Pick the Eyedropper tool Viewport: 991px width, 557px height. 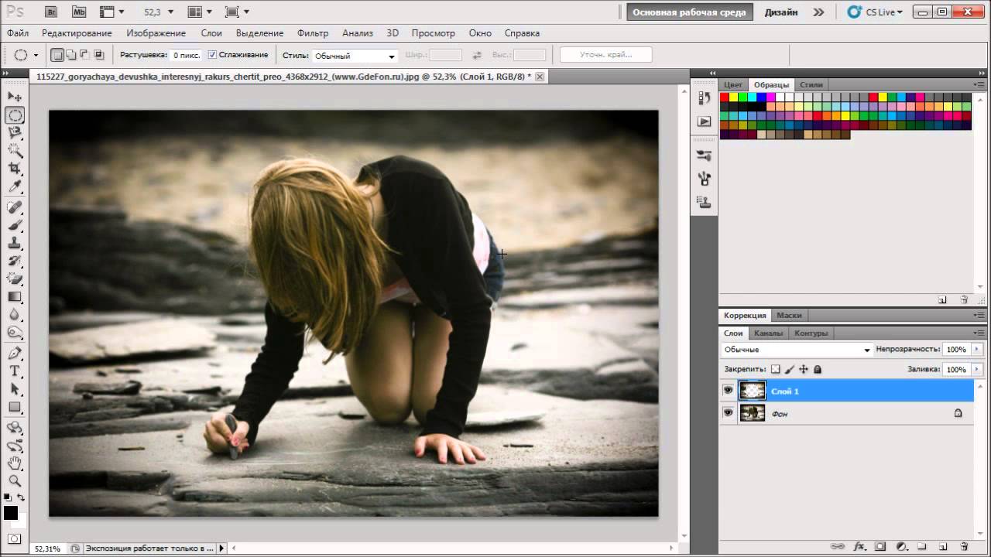15,187
